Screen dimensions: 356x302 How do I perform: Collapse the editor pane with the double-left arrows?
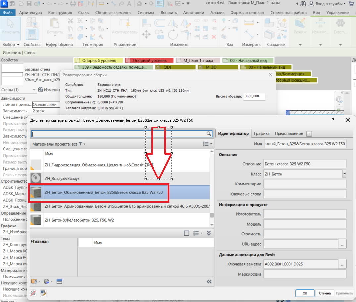pos(209,282)
